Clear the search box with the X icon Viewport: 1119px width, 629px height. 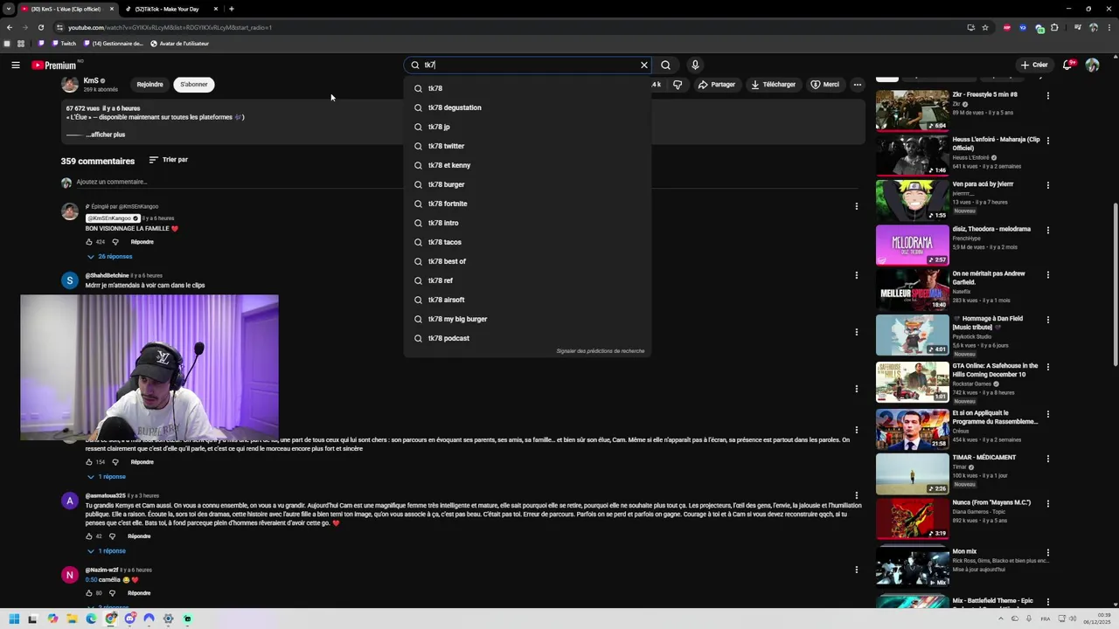pyautogui.click(x=644, y=65)
